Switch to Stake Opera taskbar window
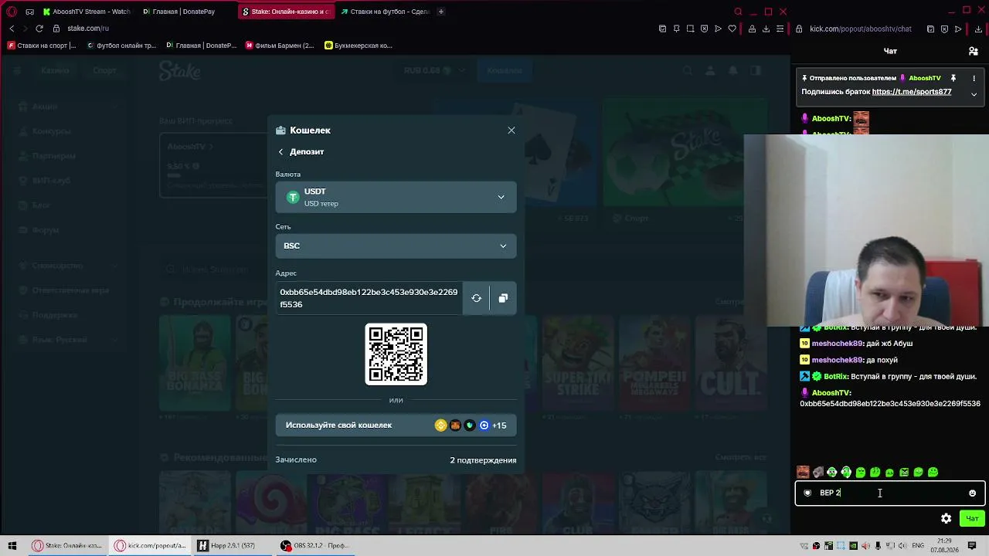Screen dimensions: 989x556 tap(66, 545)
